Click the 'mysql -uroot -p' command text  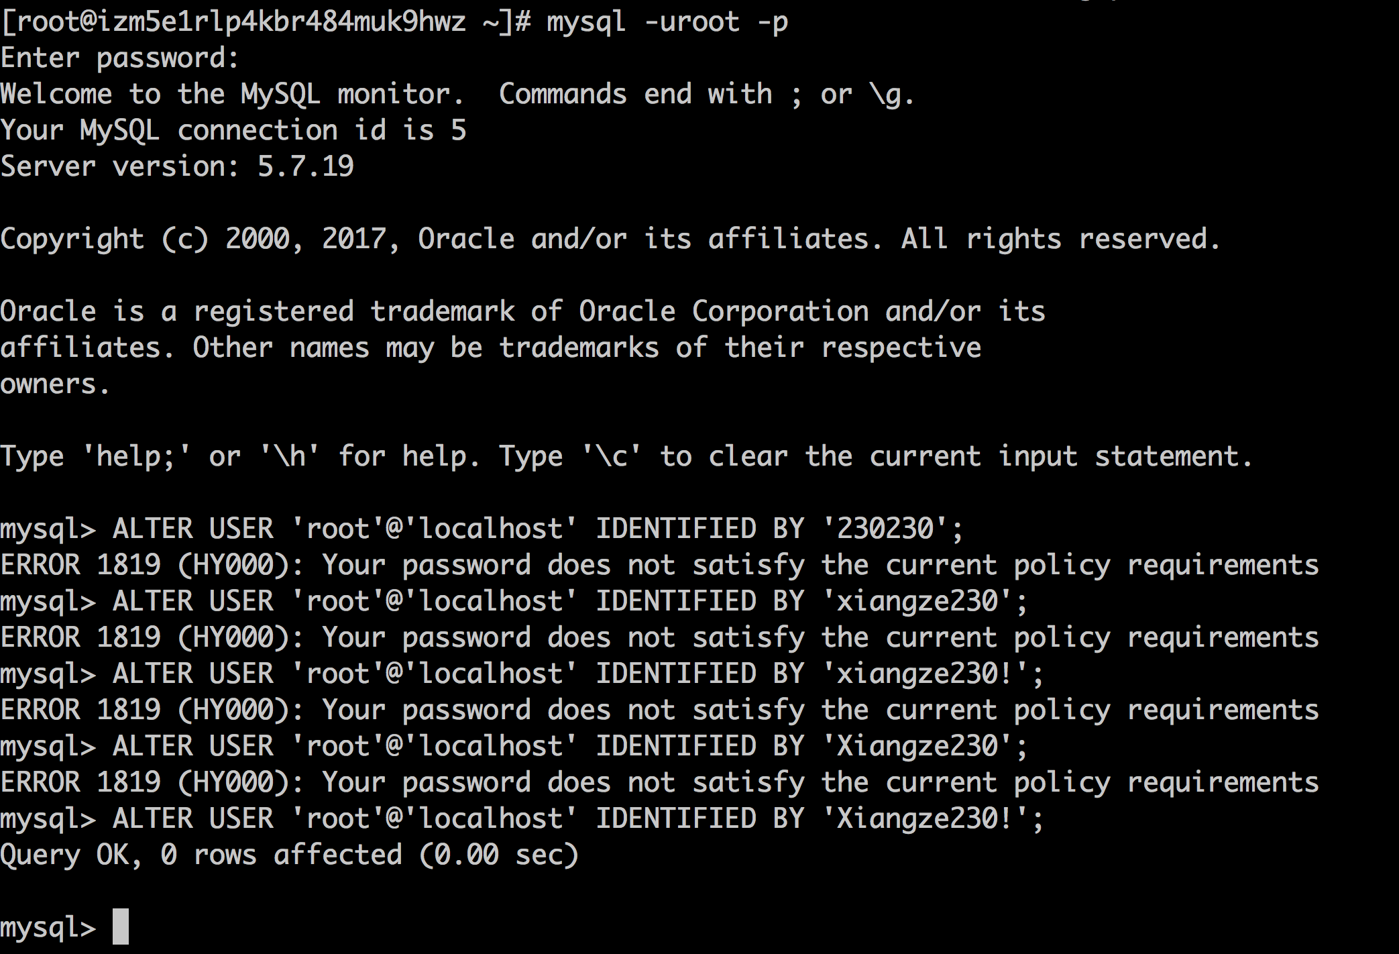[667, 21]
